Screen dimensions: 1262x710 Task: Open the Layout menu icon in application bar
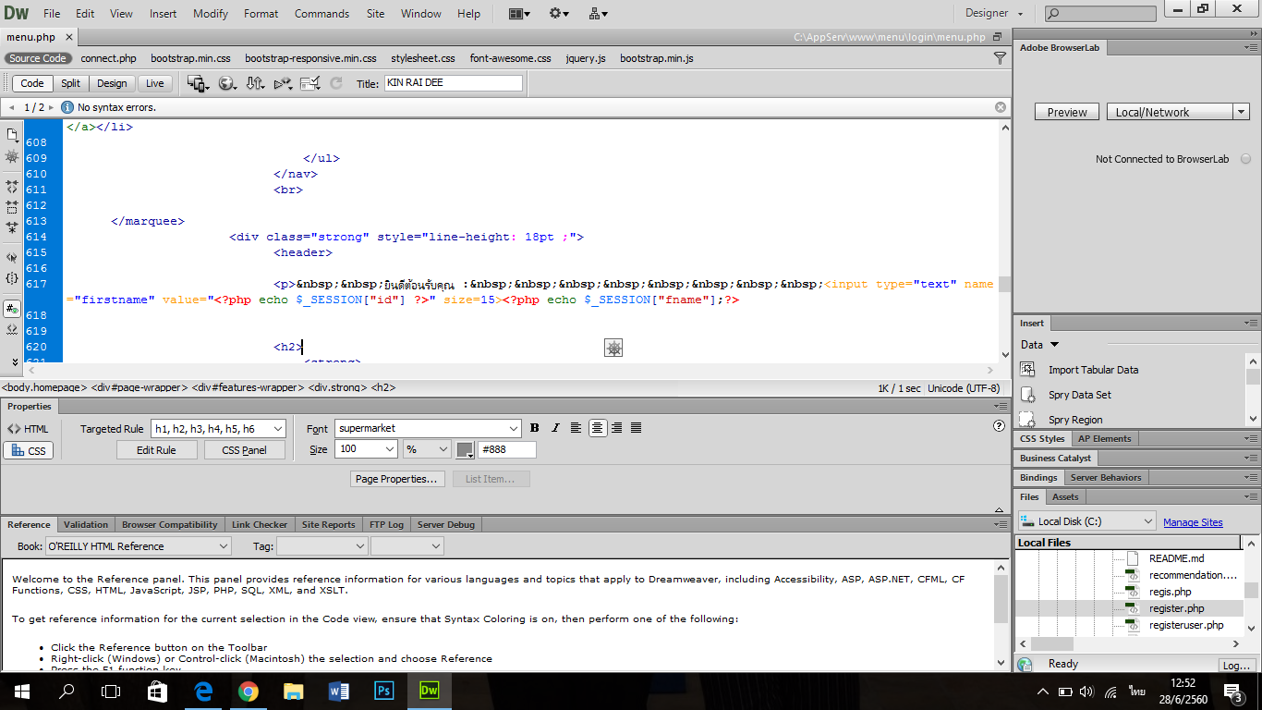[x=519, y=14]
